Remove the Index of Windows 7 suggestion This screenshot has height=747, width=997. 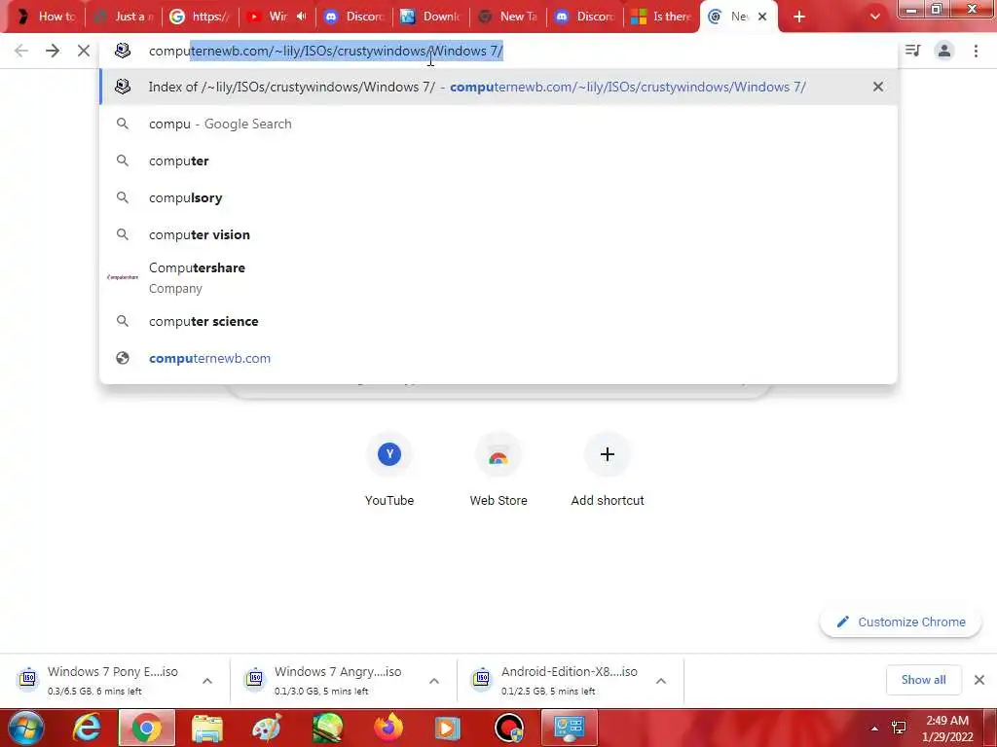coord(877,87)
